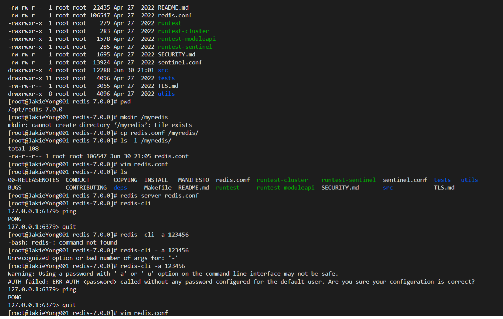The height and width of the screenshot is (319, 503).
Task: Click the redis-cli -a 123456 command
Action: pos(152,266)
